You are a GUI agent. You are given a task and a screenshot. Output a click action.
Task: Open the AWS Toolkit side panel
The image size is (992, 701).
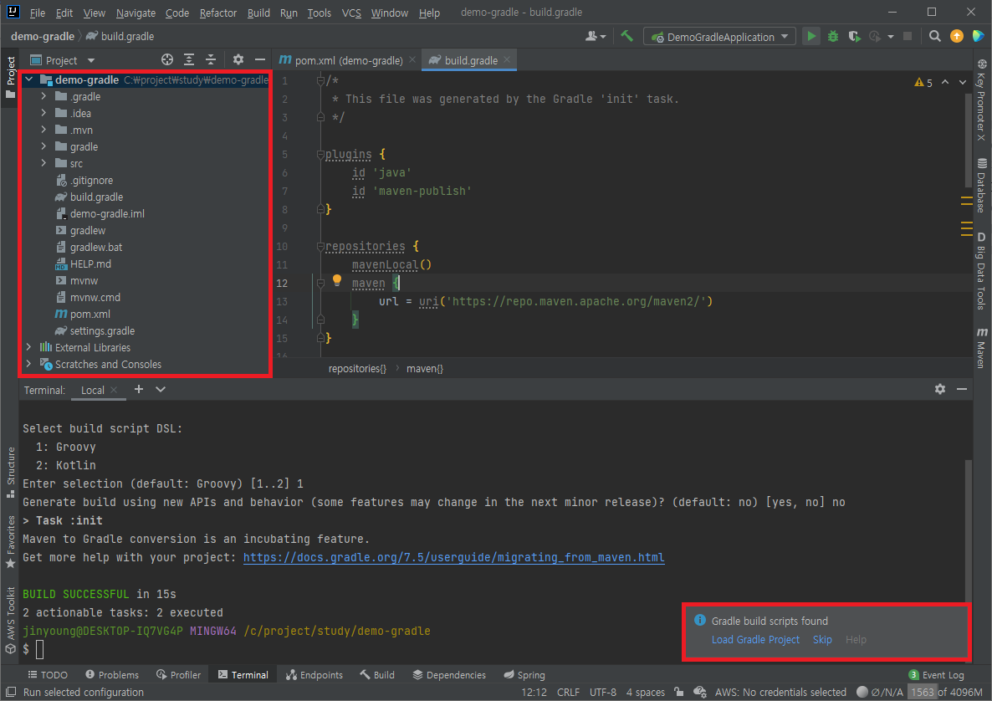(x=10, y=621)
